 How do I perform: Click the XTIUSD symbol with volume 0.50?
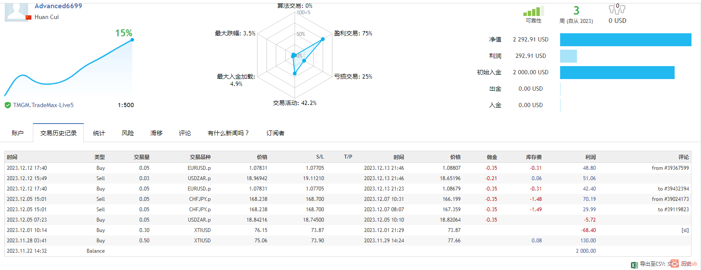[202, 241]
